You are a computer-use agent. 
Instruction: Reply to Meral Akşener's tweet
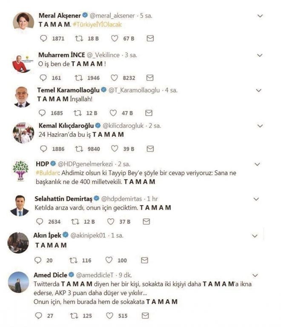43,38
